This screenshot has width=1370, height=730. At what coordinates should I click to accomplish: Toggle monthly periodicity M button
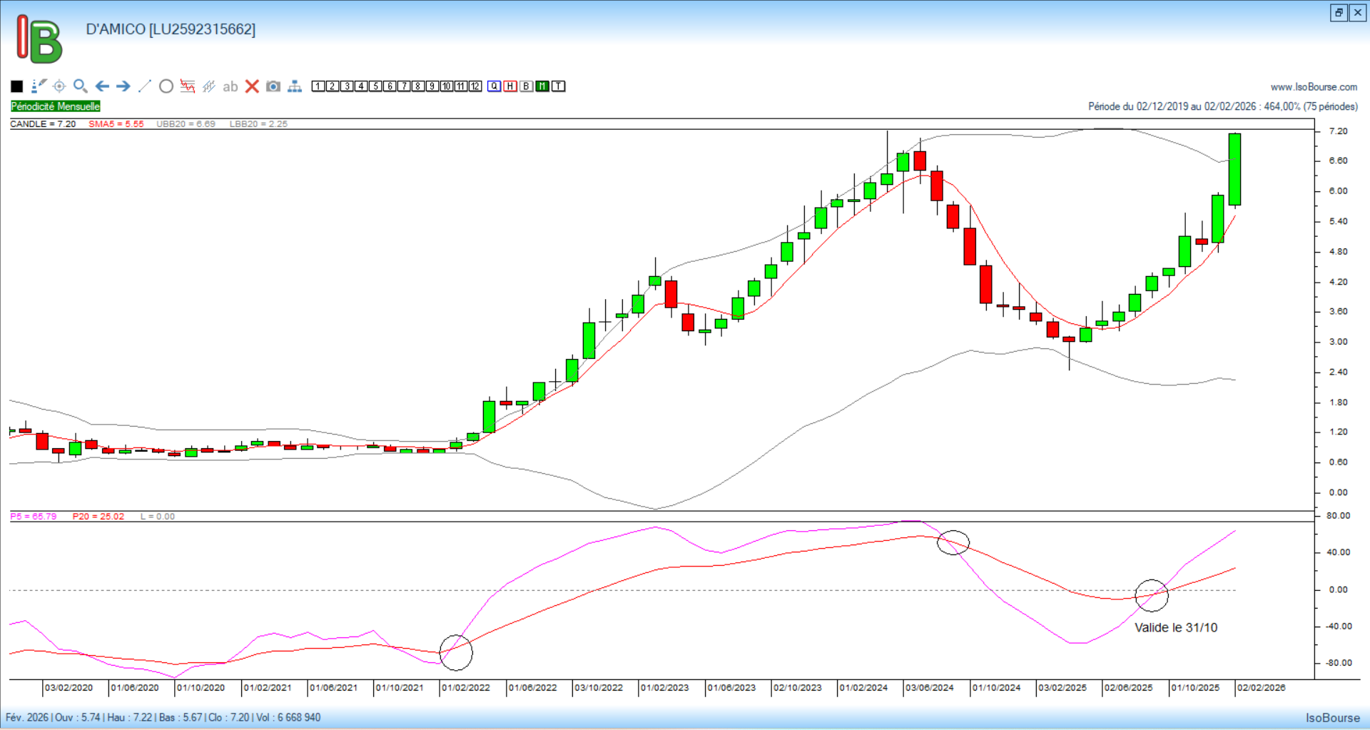(x=542, y=86)
